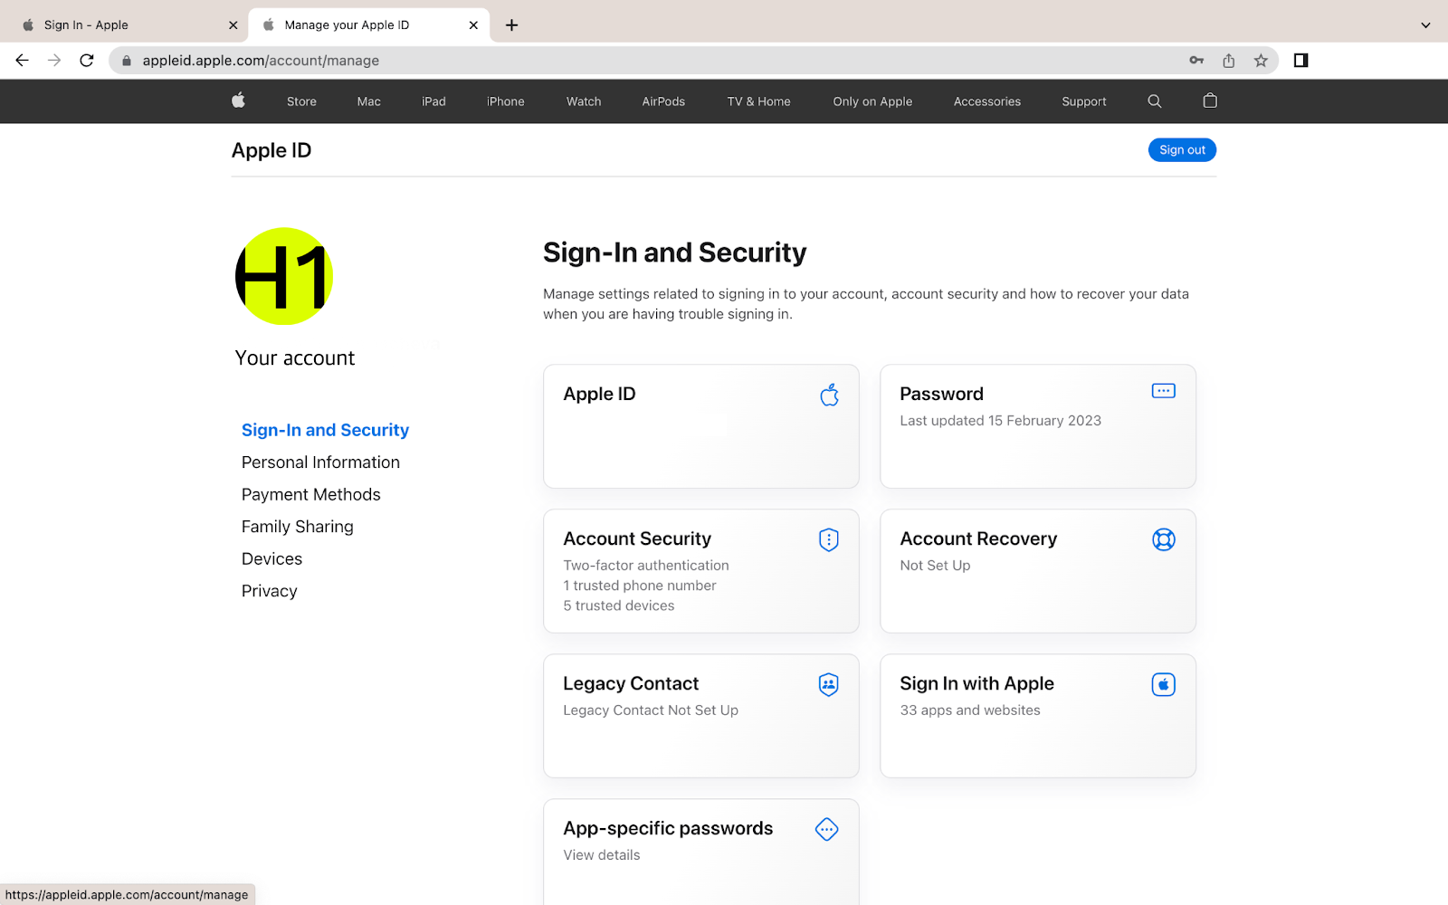Click the password dots icon on Password card
This screenshot has height=905, width=1448.
coord(1164,391)
